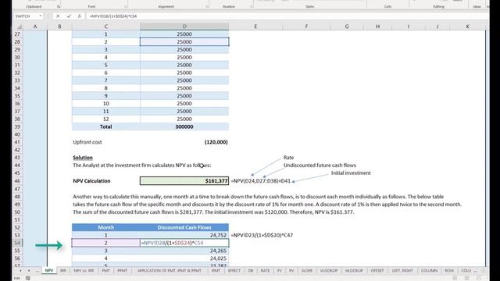Switch to the LEFT, RIGHT sheet tab
Viewport: 500px width, 281px height.
coord(402,271)
